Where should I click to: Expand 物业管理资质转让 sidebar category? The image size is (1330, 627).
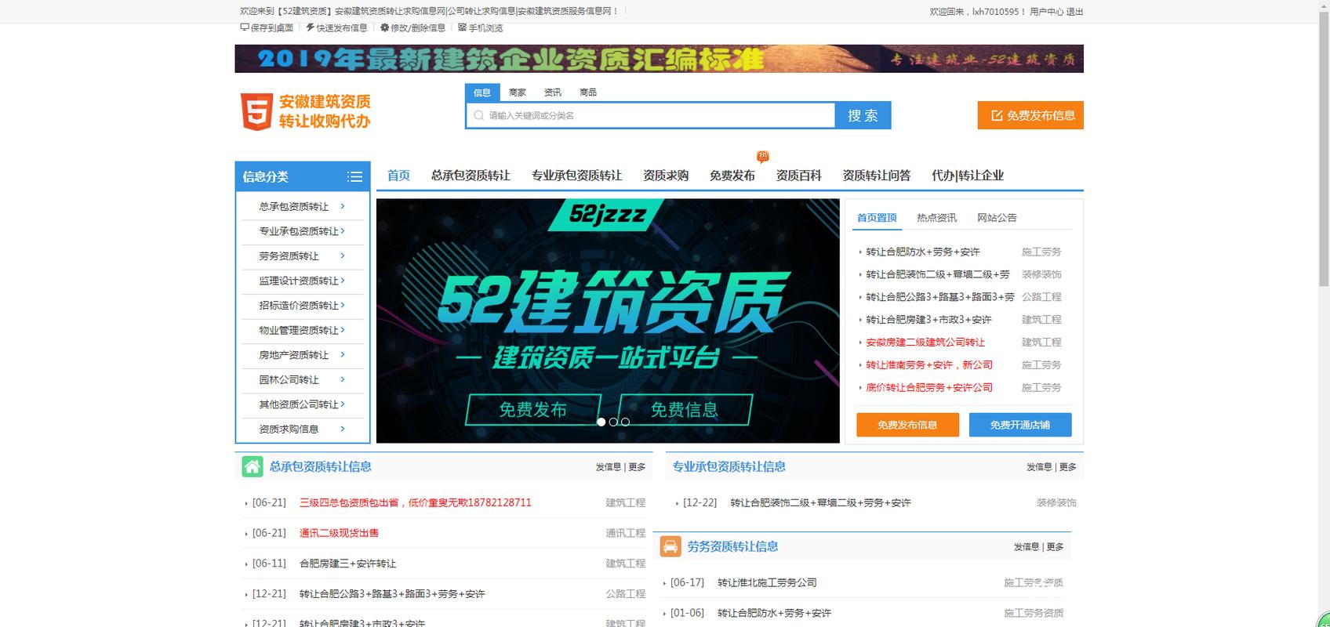pyautogui.click(x=303, y=330)
